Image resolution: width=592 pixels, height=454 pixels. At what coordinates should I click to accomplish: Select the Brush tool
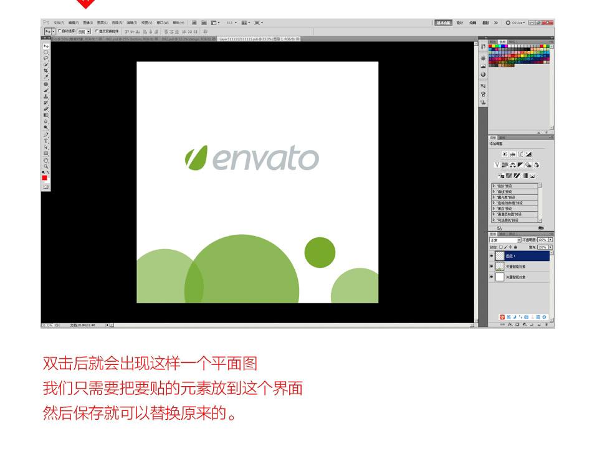point(46,90)
